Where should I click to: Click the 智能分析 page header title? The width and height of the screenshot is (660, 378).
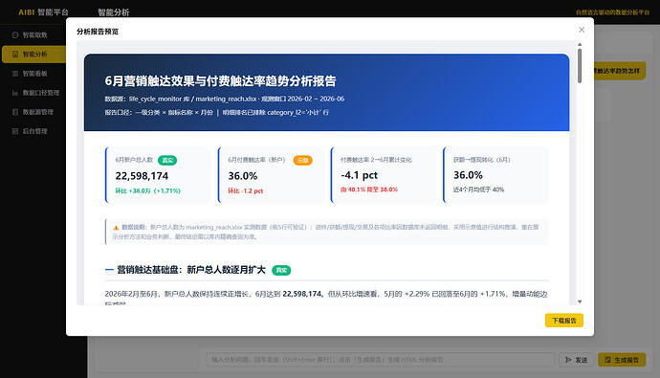[x=114, y=12]
